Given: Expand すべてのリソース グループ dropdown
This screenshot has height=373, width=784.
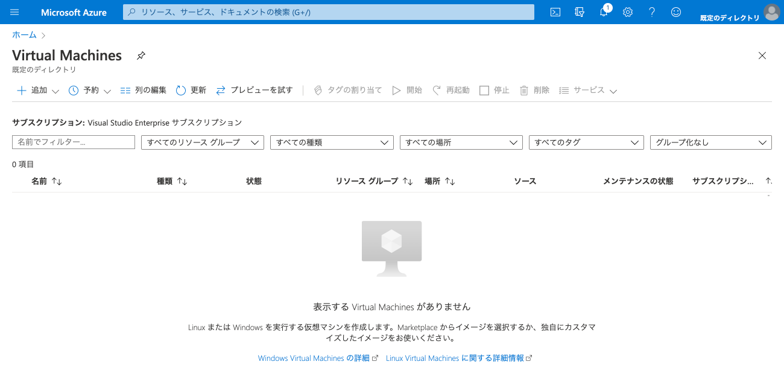Looking at the screenshot, I should tap(203, 142).
